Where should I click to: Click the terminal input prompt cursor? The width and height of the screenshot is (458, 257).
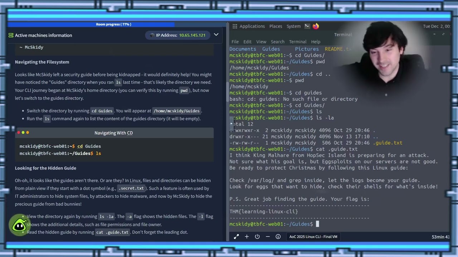coord(317,224)
